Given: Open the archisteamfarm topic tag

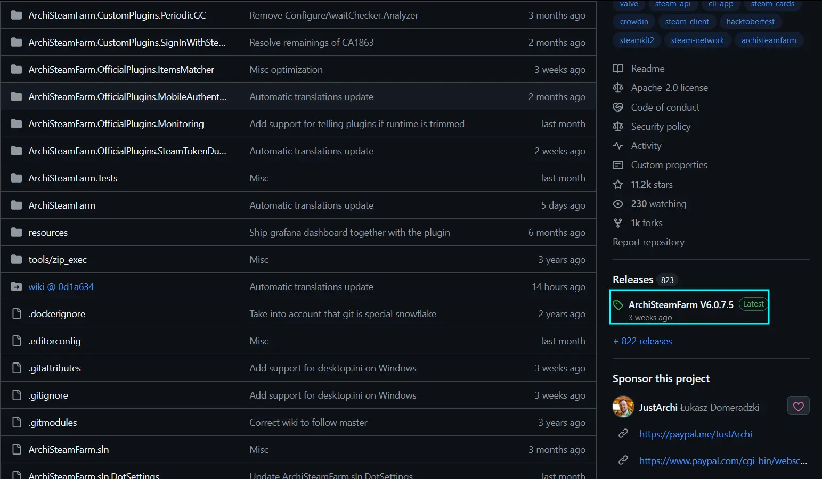Looking at the screenshot, I should pos(769,40).
